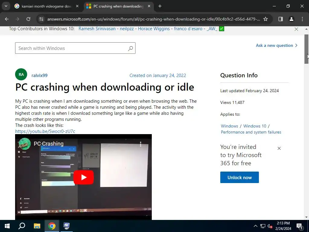Click the address bar URL

click(154, 19)
